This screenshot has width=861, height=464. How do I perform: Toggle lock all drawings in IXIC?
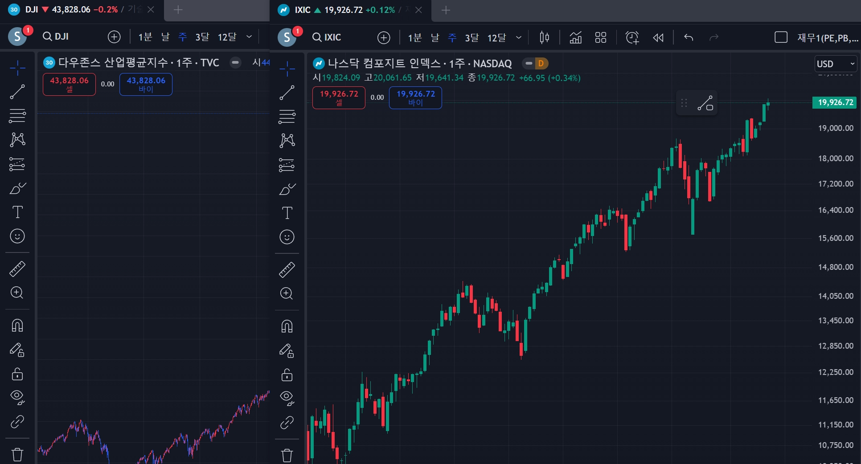[x=287, y=375]
